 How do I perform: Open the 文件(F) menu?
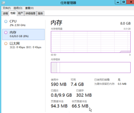pyautogui.click(x=7, y=8)
